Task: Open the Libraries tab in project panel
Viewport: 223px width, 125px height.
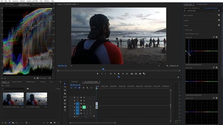Action: coord(43,82)
